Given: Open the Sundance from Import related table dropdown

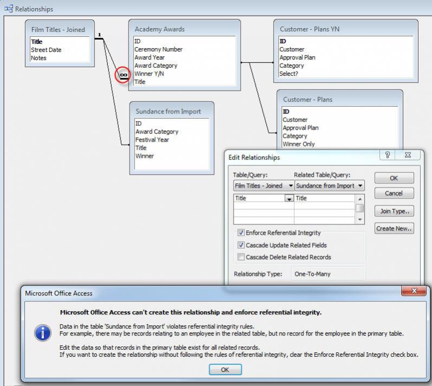Looking at the screenshot, I should click(360, 186).
